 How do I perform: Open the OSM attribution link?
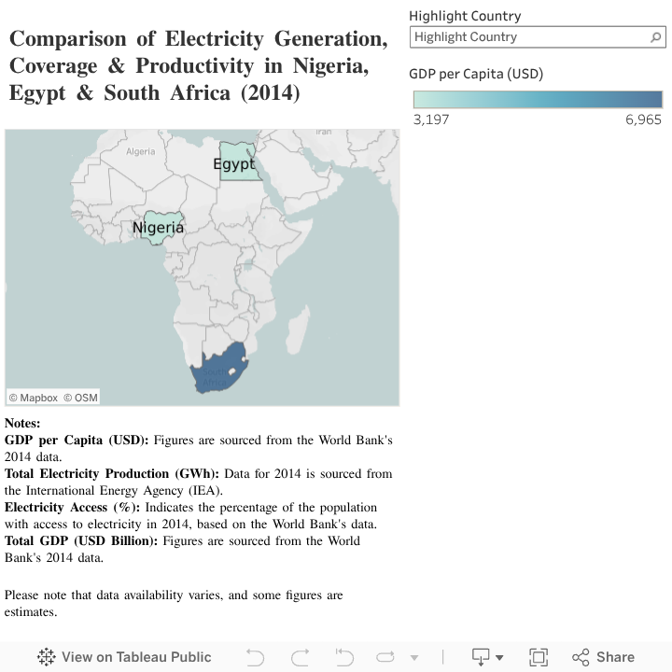pyautogui.click(x=80, y=398)
